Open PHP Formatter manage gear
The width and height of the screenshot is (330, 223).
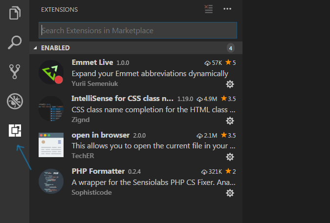point(230,193)
